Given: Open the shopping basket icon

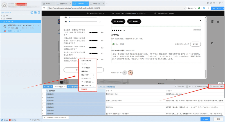Looking at the screenshot, I should click(218, 22).
